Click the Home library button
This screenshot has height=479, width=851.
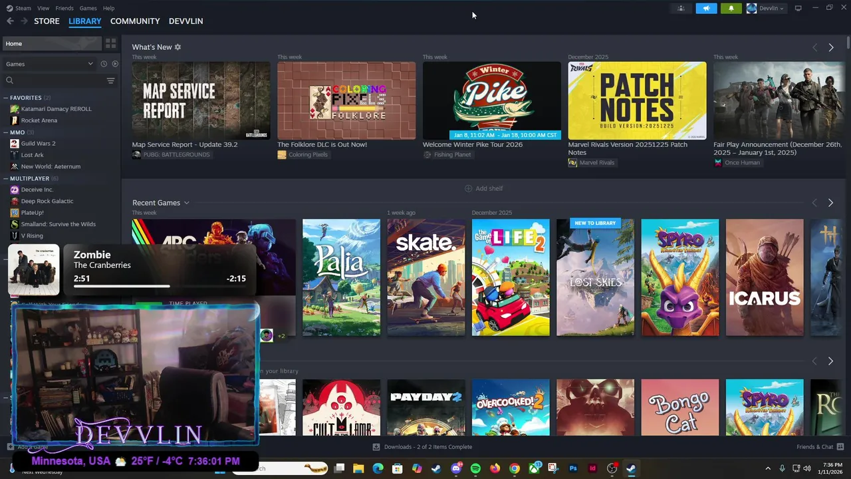tap(52, 43)
